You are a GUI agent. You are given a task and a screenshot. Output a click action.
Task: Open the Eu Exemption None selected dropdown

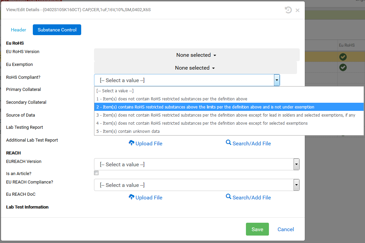[x=195, y=68]
